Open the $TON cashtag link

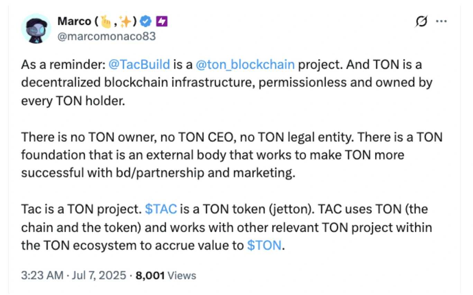(264, 245)
